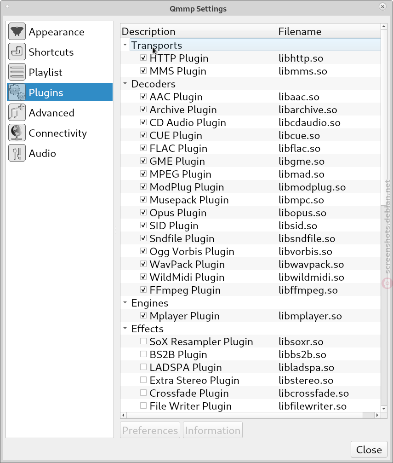Uncheck the WildMidi Plugin
Screen dimensions: 393x463
(143, 277)
